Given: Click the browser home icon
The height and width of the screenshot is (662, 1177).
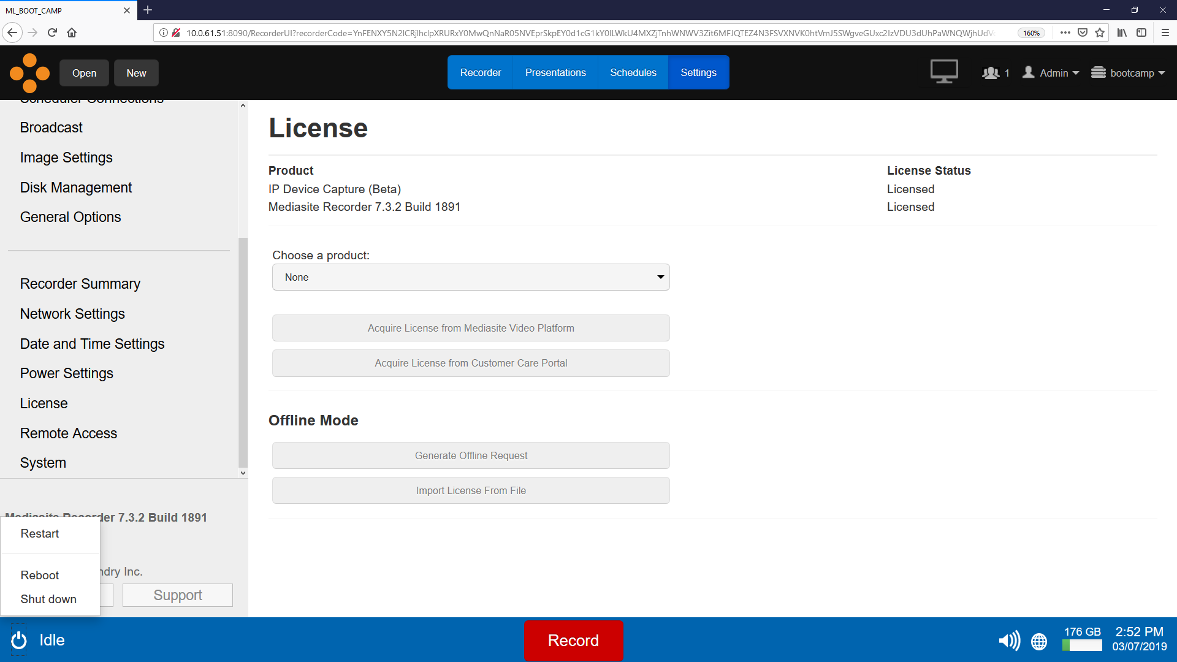Looking at the screenshot, I should [72, 32].
